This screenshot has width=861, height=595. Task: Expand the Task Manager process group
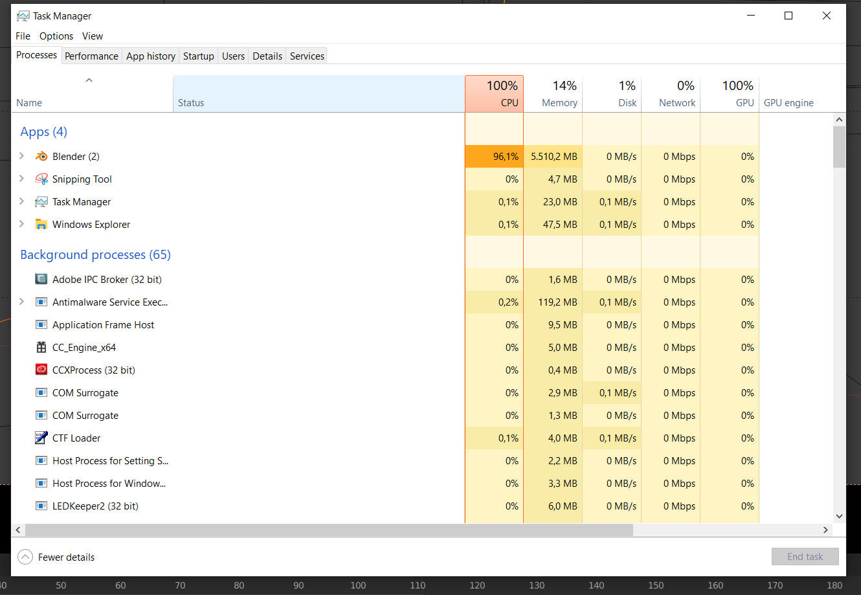[x=21, y=201]
